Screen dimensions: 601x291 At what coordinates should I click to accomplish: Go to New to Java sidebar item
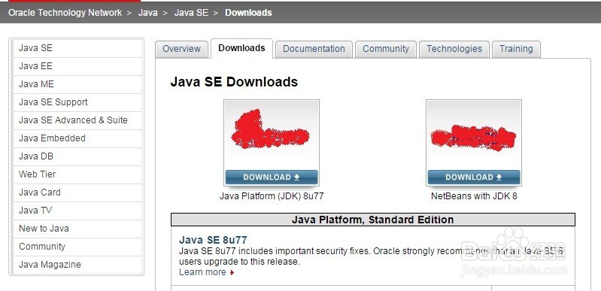pos(77,229)
